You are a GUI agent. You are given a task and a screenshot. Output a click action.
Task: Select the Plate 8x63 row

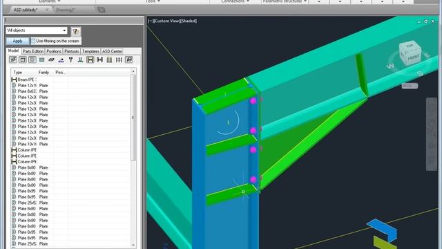pos(70,91)
